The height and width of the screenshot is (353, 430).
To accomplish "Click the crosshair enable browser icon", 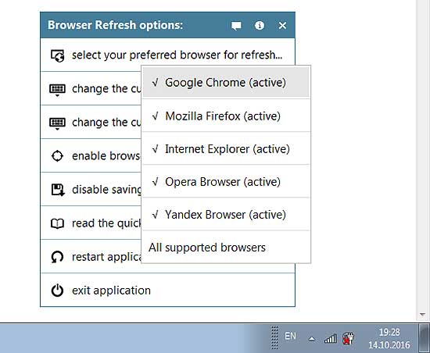I will (x=57, y=156).
